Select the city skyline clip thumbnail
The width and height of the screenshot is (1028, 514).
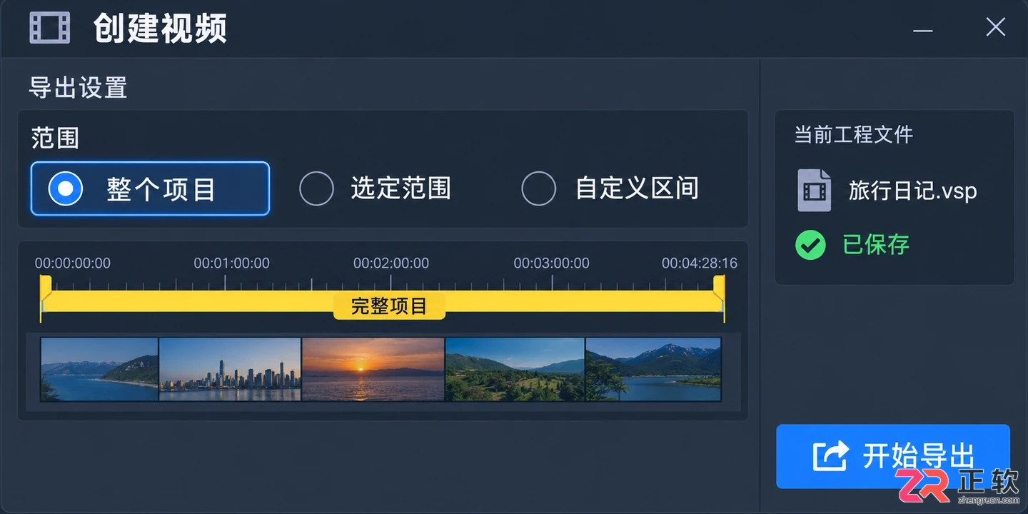click(230, 369)
